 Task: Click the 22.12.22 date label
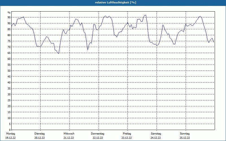pos(98,138)
